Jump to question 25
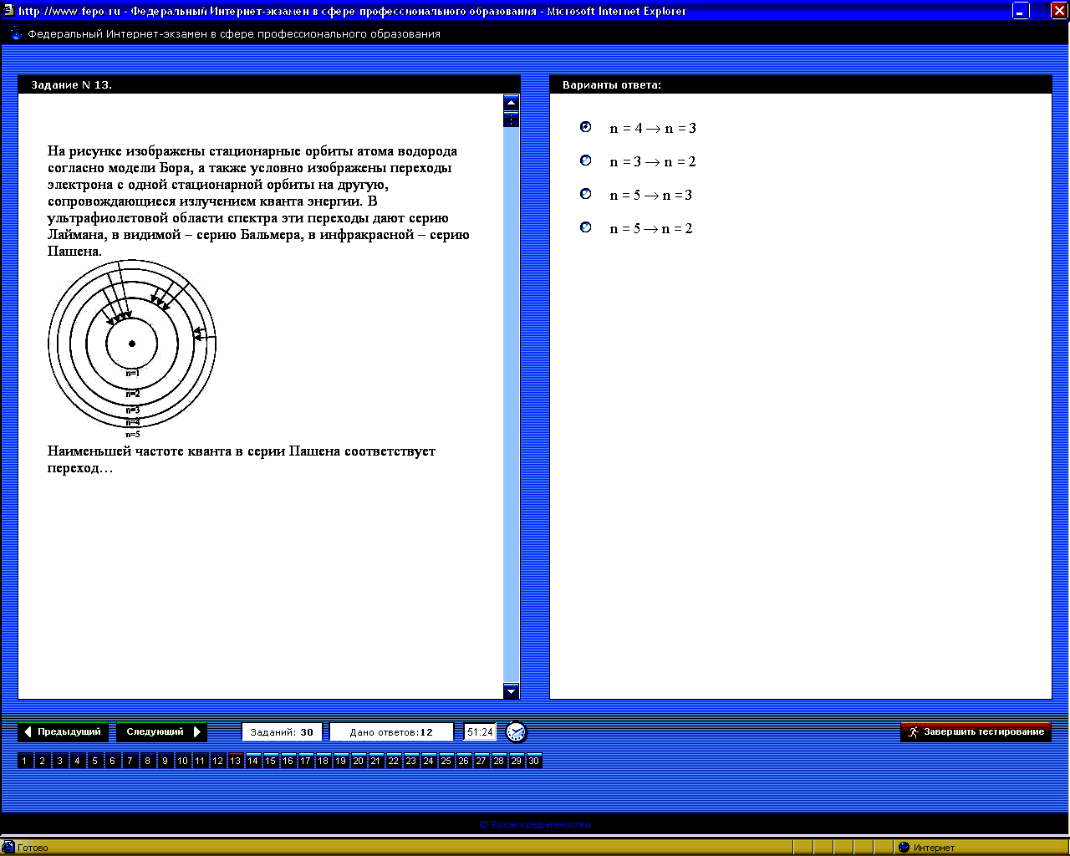 coord(446,761)
